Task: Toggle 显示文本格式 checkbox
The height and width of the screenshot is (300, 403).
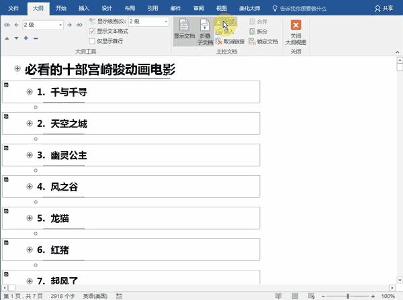Action: 92,32
